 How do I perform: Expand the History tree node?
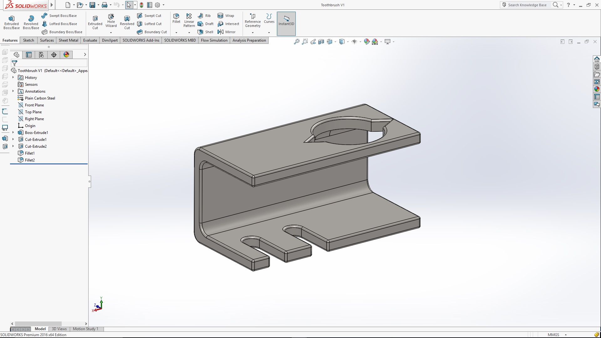coord(13,77)
